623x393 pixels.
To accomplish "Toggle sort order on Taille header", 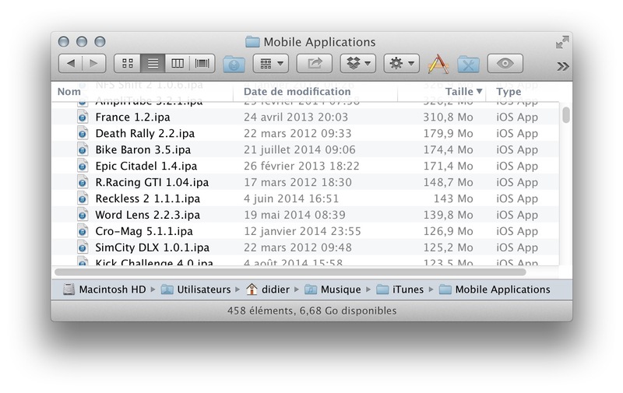I will point(463,92).
